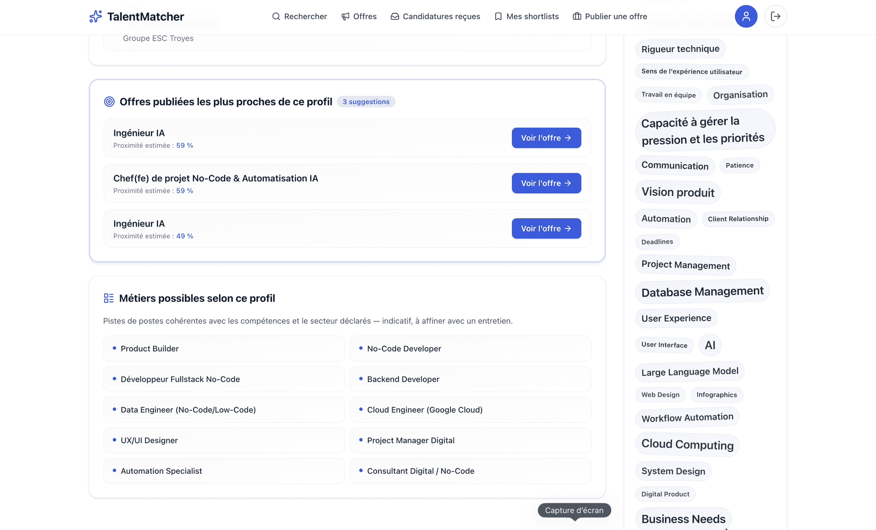Image resolution: width=876 pixels, height=530 pixels.
Task: View the Ingénieur IA offer with 49 % proximity
Action: [546, 229]
